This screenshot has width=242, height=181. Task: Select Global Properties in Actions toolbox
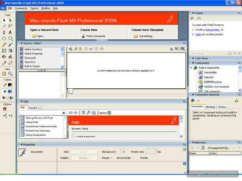[34, 54]
